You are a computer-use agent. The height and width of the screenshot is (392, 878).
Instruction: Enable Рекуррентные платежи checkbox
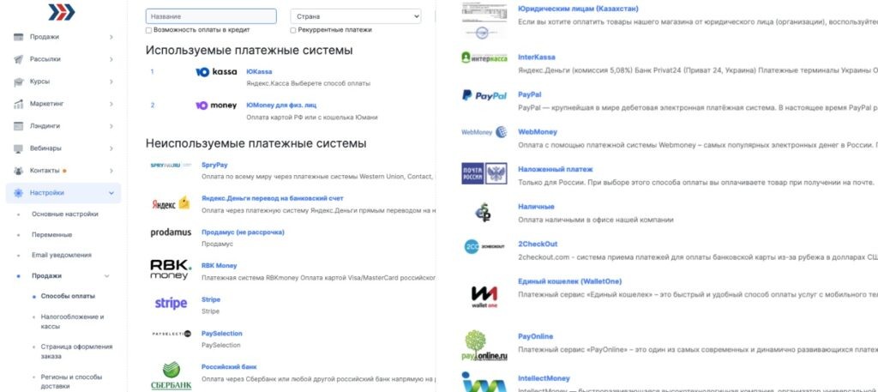pyautogui.click(x=293, y=30)
